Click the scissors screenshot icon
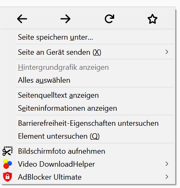 [7, 151]
